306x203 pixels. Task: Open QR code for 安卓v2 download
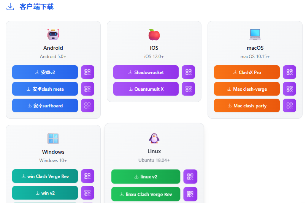[x=87, y=72]
